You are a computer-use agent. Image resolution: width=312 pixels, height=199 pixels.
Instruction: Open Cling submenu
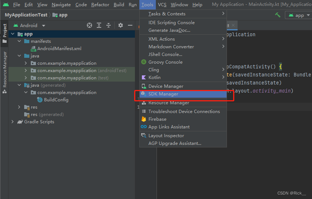pyautogui.click(x=183, y=70)
